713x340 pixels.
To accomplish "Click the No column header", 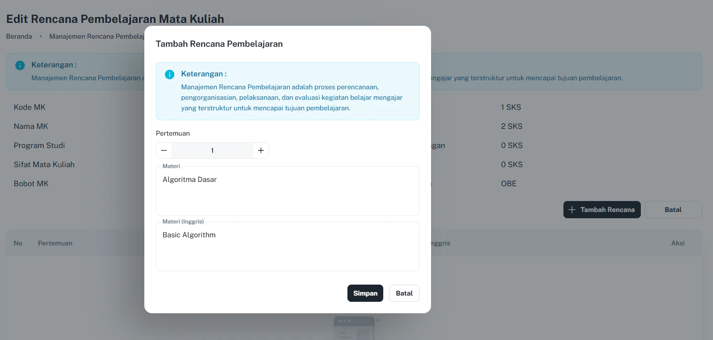I will click(18, 243).
